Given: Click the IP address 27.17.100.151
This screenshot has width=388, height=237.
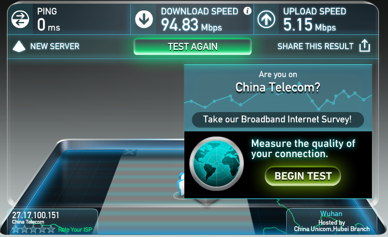Looking at the screenshot, I should click(x=35, y=215).
